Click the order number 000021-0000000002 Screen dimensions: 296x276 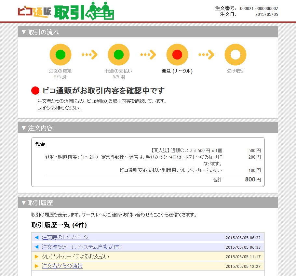coord(259,9)
